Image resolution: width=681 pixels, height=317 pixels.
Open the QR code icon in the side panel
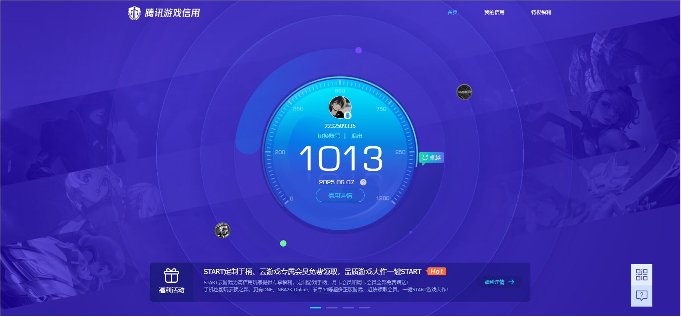click(641, 275)
